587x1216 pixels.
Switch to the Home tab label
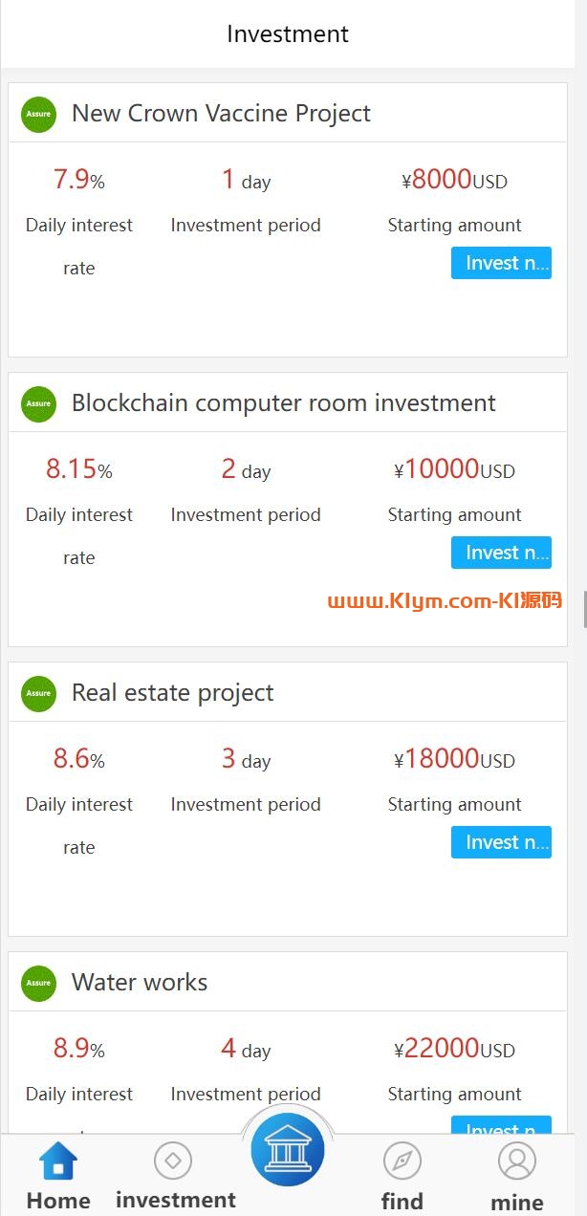click(x=58, y=1201)
